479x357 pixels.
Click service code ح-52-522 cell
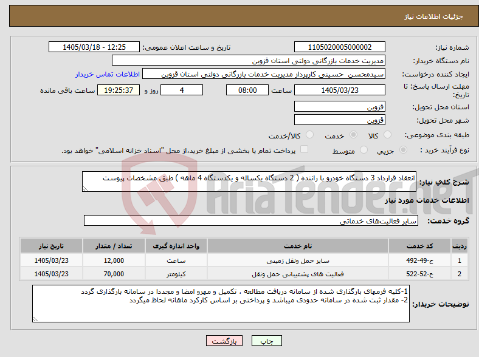420,274
